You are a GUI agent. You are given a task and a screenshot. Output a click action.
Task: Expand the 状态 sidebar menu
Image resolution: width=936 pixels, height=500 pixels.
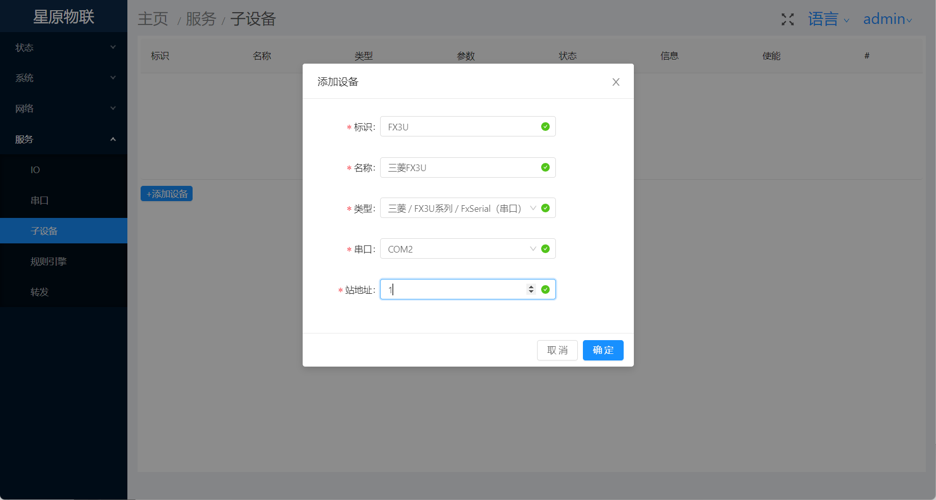64,47
